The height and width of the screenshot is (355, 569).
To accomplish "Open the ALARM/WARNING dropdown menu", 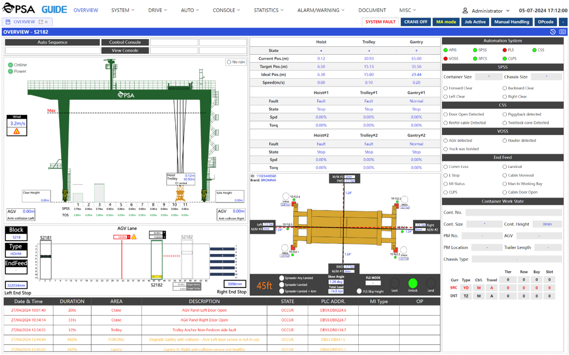I will (320, 10).
